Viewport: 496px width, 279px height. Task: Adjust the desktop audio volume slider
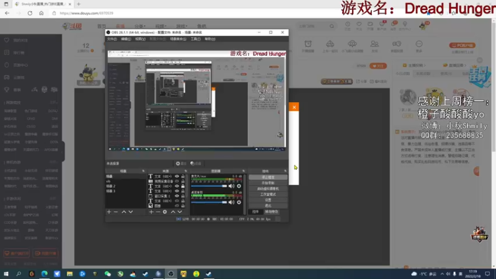point(209,202)
